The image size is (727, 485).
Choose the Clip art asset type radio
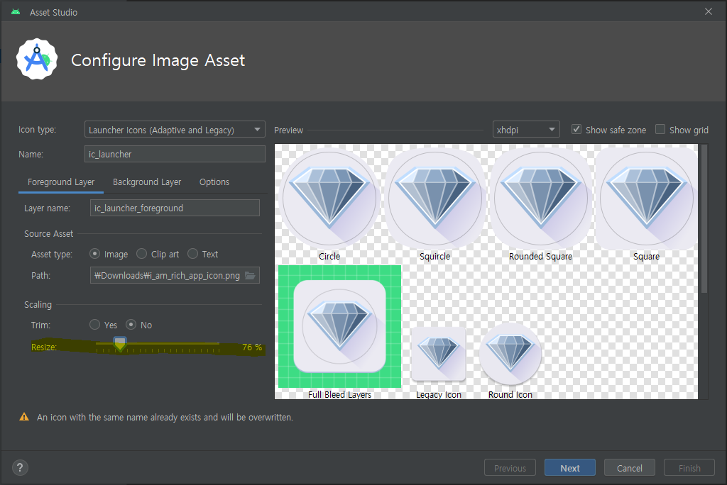tap(141, 254)
